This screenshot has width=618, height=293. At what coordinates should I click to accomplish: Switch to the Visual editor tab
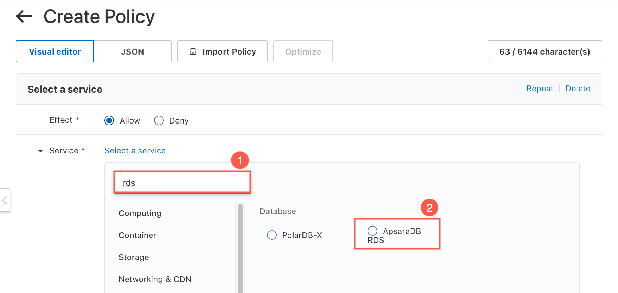coord(55,51)
